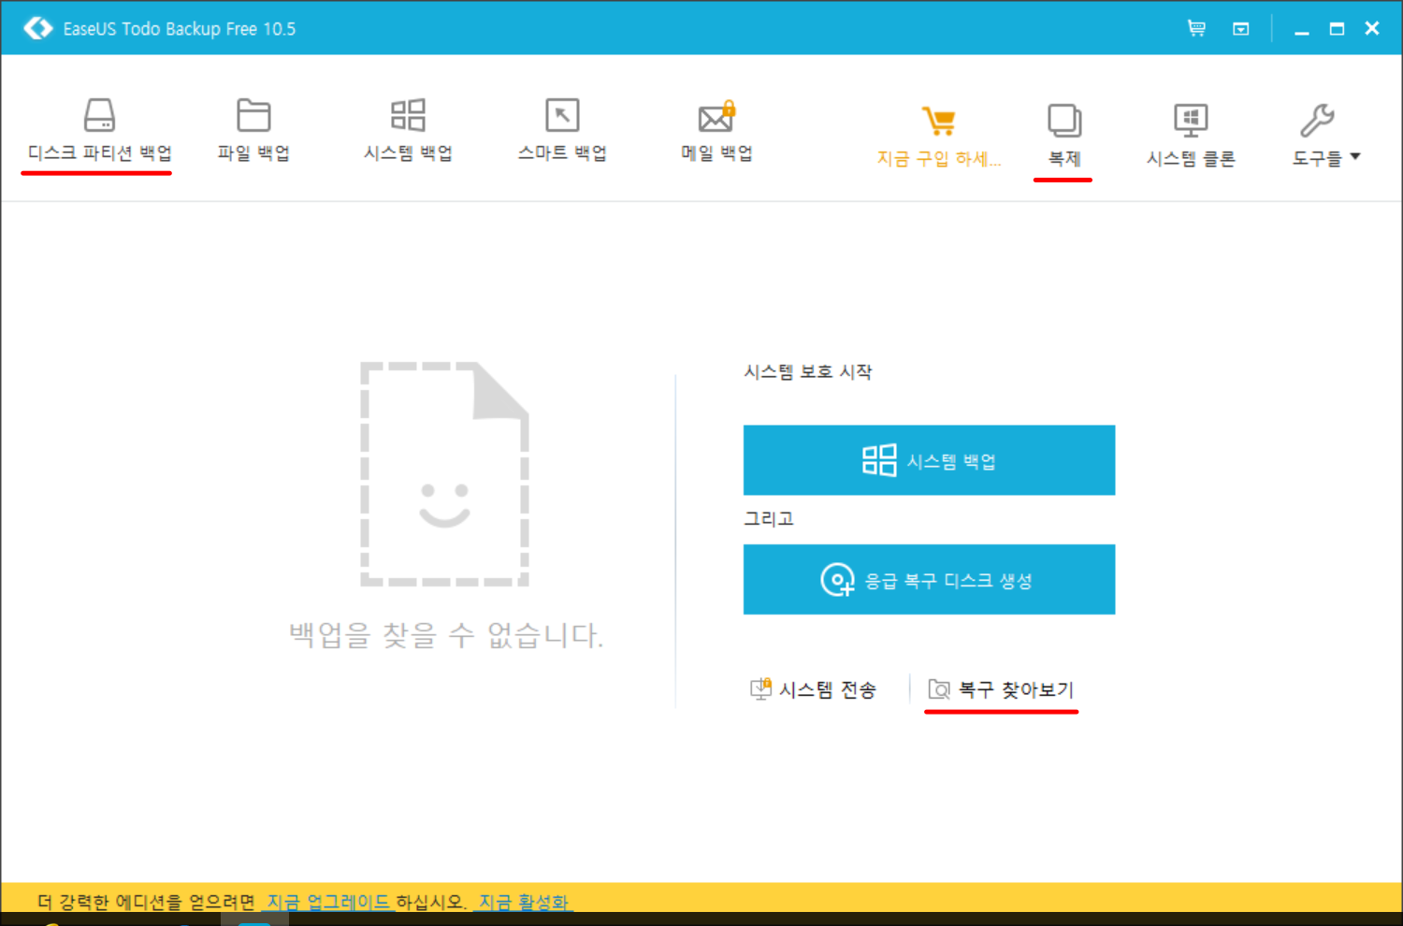Open 복구 찾아보기 (browse to recover)
Image resolution: width=1403 pixels, height=926 pixels.
click(1001, 690)
